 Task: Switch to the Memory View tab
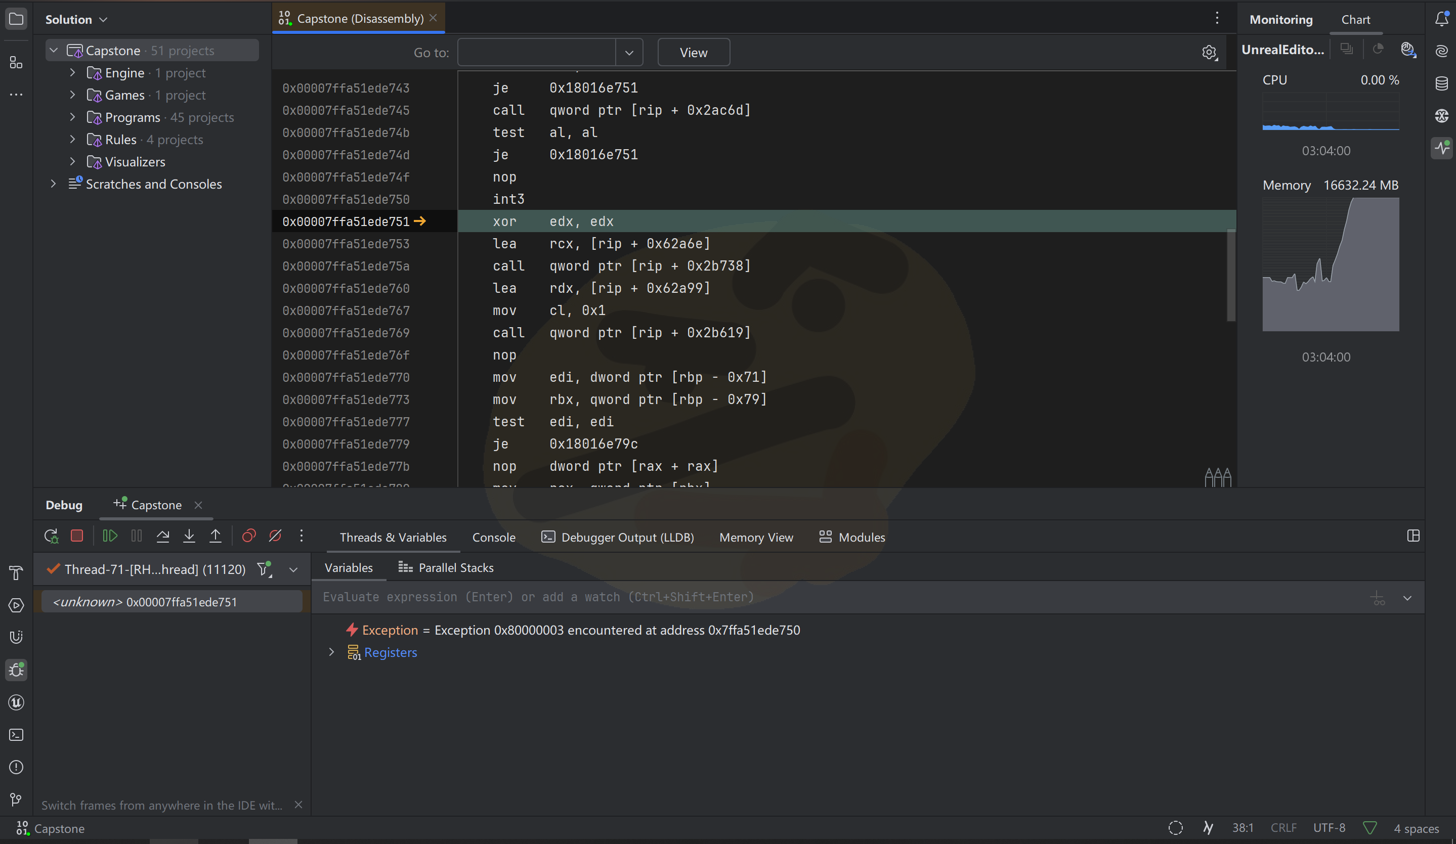pyautogui.click(x=756, y=537)
